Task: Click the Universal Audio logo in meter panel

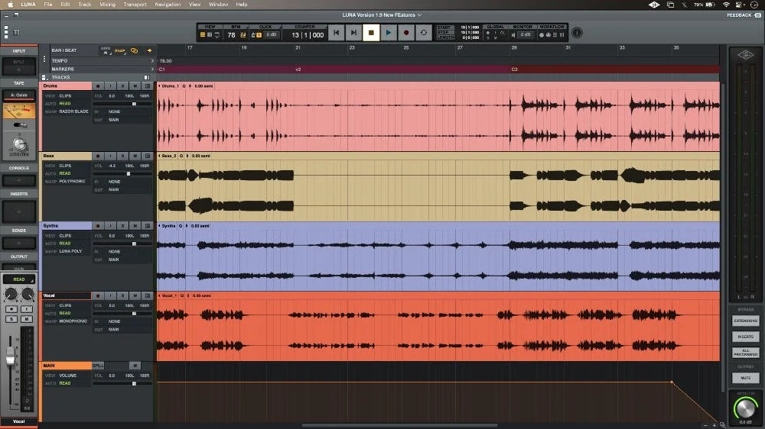Action: tap(745, 55)
